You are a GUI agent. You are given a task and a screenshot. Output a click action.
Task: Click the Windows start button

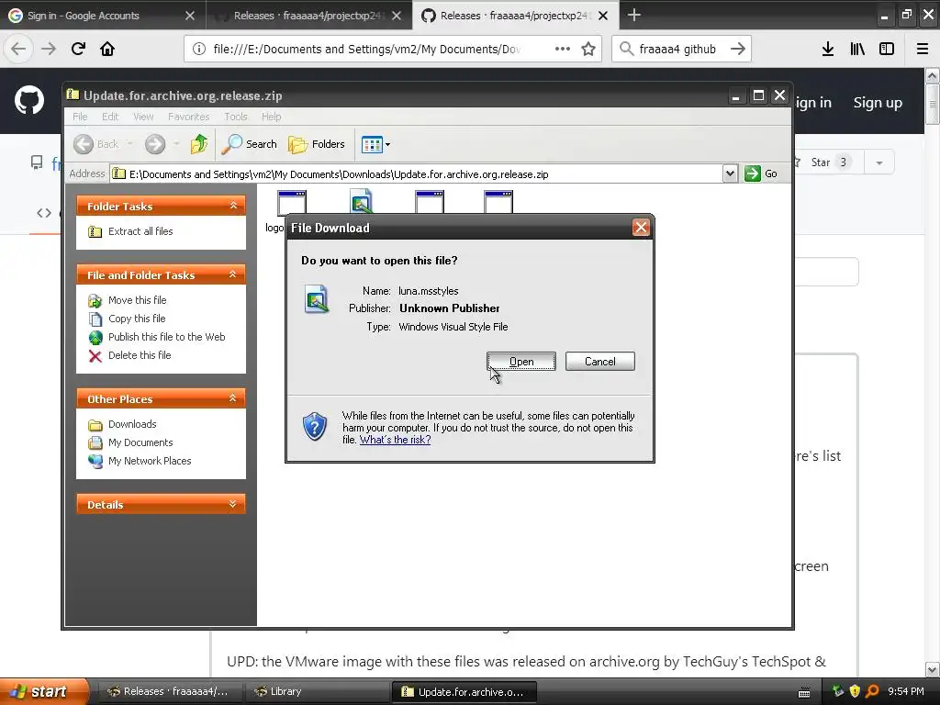(43, 691)
